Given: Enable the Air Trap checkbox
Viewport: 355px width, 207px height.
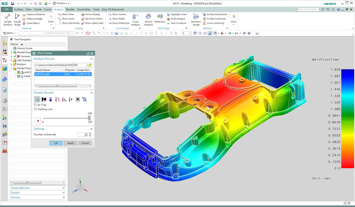Looking at the screenshot, I should point(35,105).
